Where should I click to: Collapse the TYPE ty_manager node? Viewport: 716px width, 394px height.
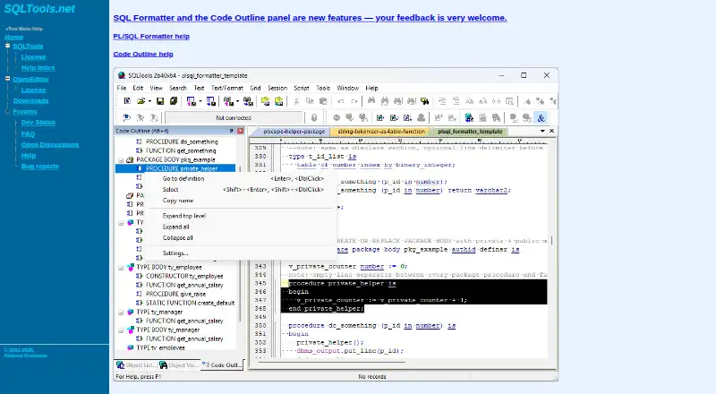121,313
